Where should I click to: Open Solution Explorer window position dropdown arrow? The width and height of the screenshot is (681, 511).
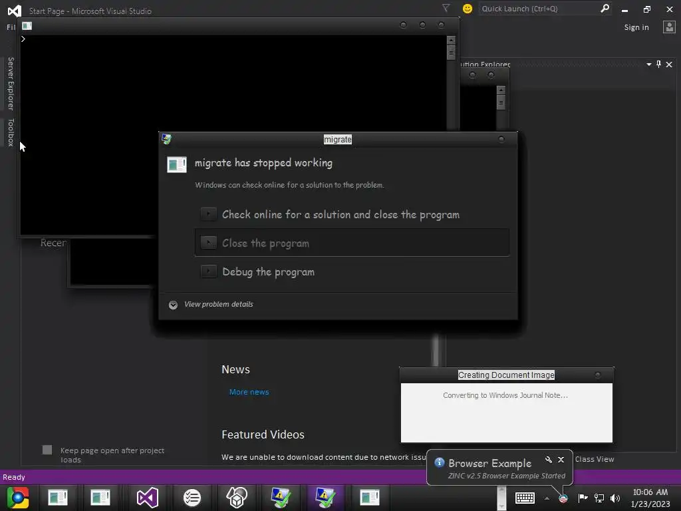pos(649,65)
